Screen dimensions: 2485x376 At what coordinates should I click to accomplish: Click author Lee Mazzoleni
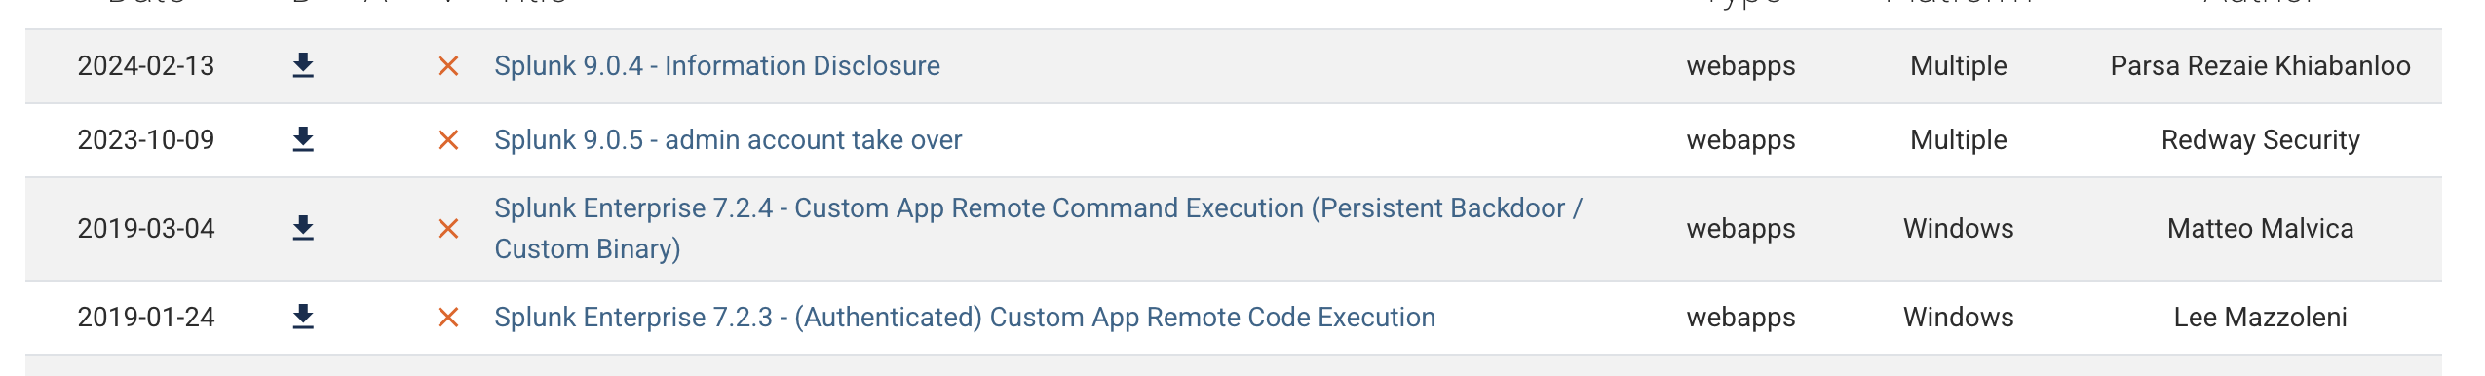(2260, 318)
